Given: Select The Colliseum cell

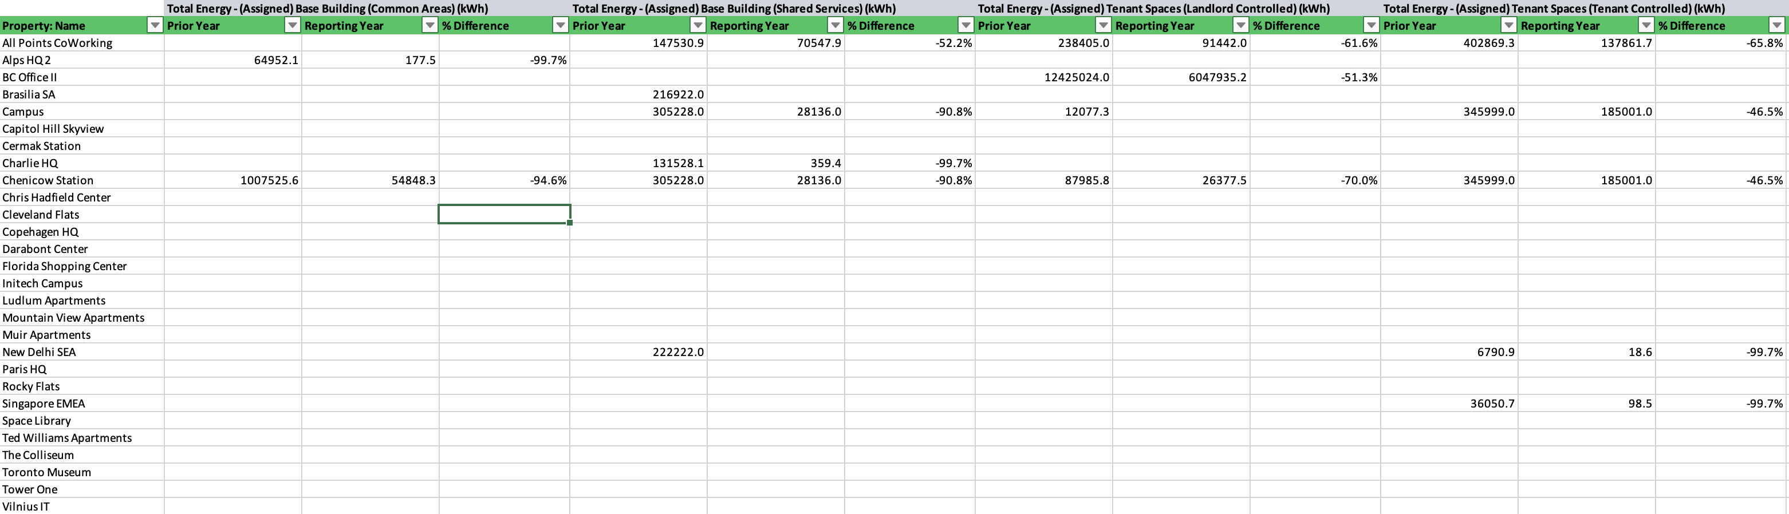Looking at the screenshot, I should click(82, 455).
